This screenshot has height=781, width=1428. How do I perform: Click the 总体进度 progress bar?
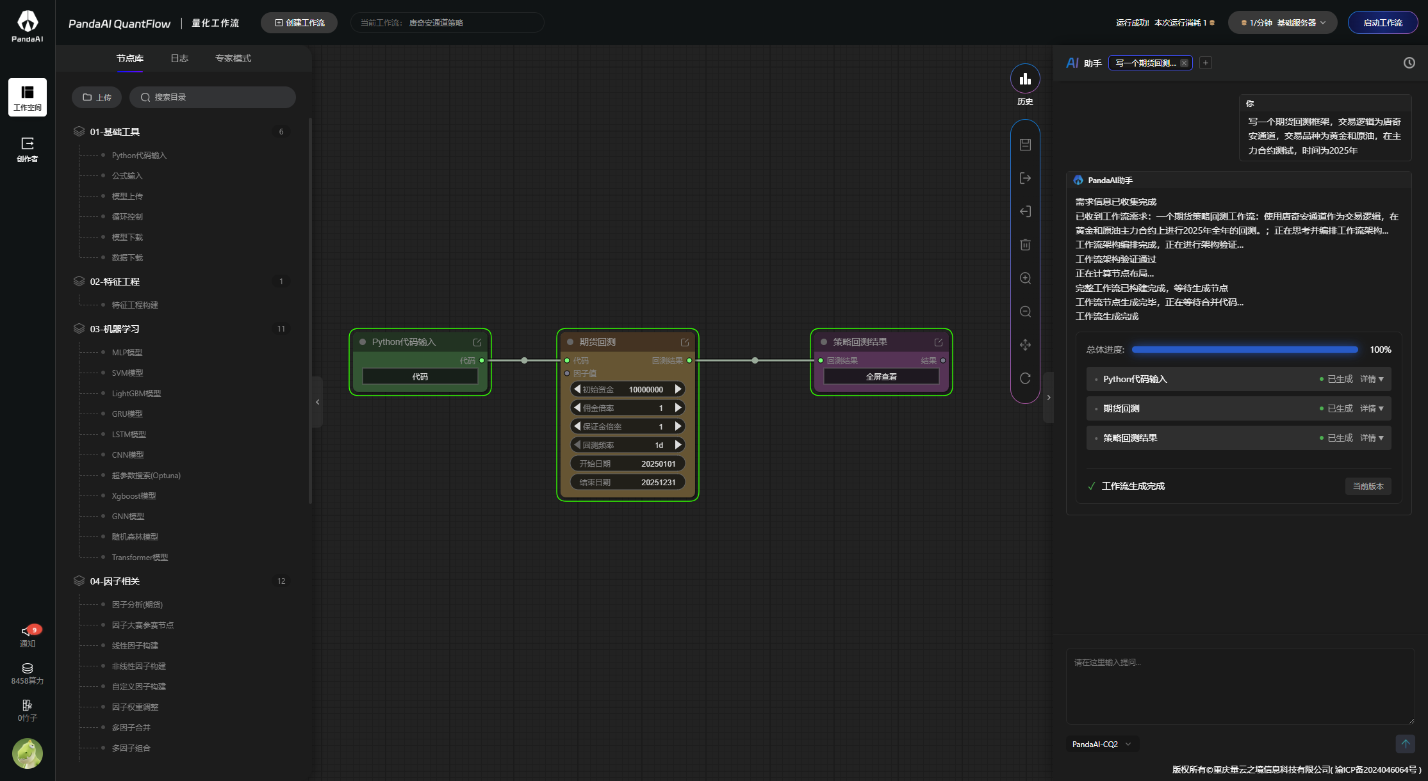click(x=1245, y=350)
